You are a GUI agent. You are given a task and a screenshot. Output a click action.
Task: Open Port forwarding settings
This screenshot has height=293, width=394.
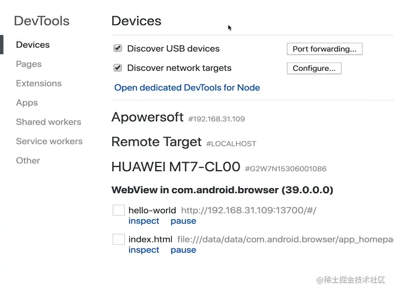(x=324, y=49)
